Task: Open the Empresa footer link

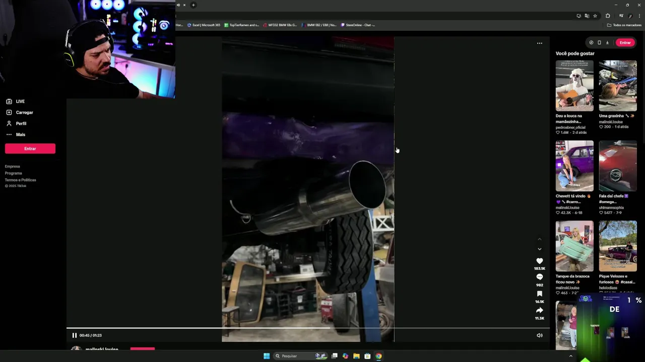Action: coord(13,166)
